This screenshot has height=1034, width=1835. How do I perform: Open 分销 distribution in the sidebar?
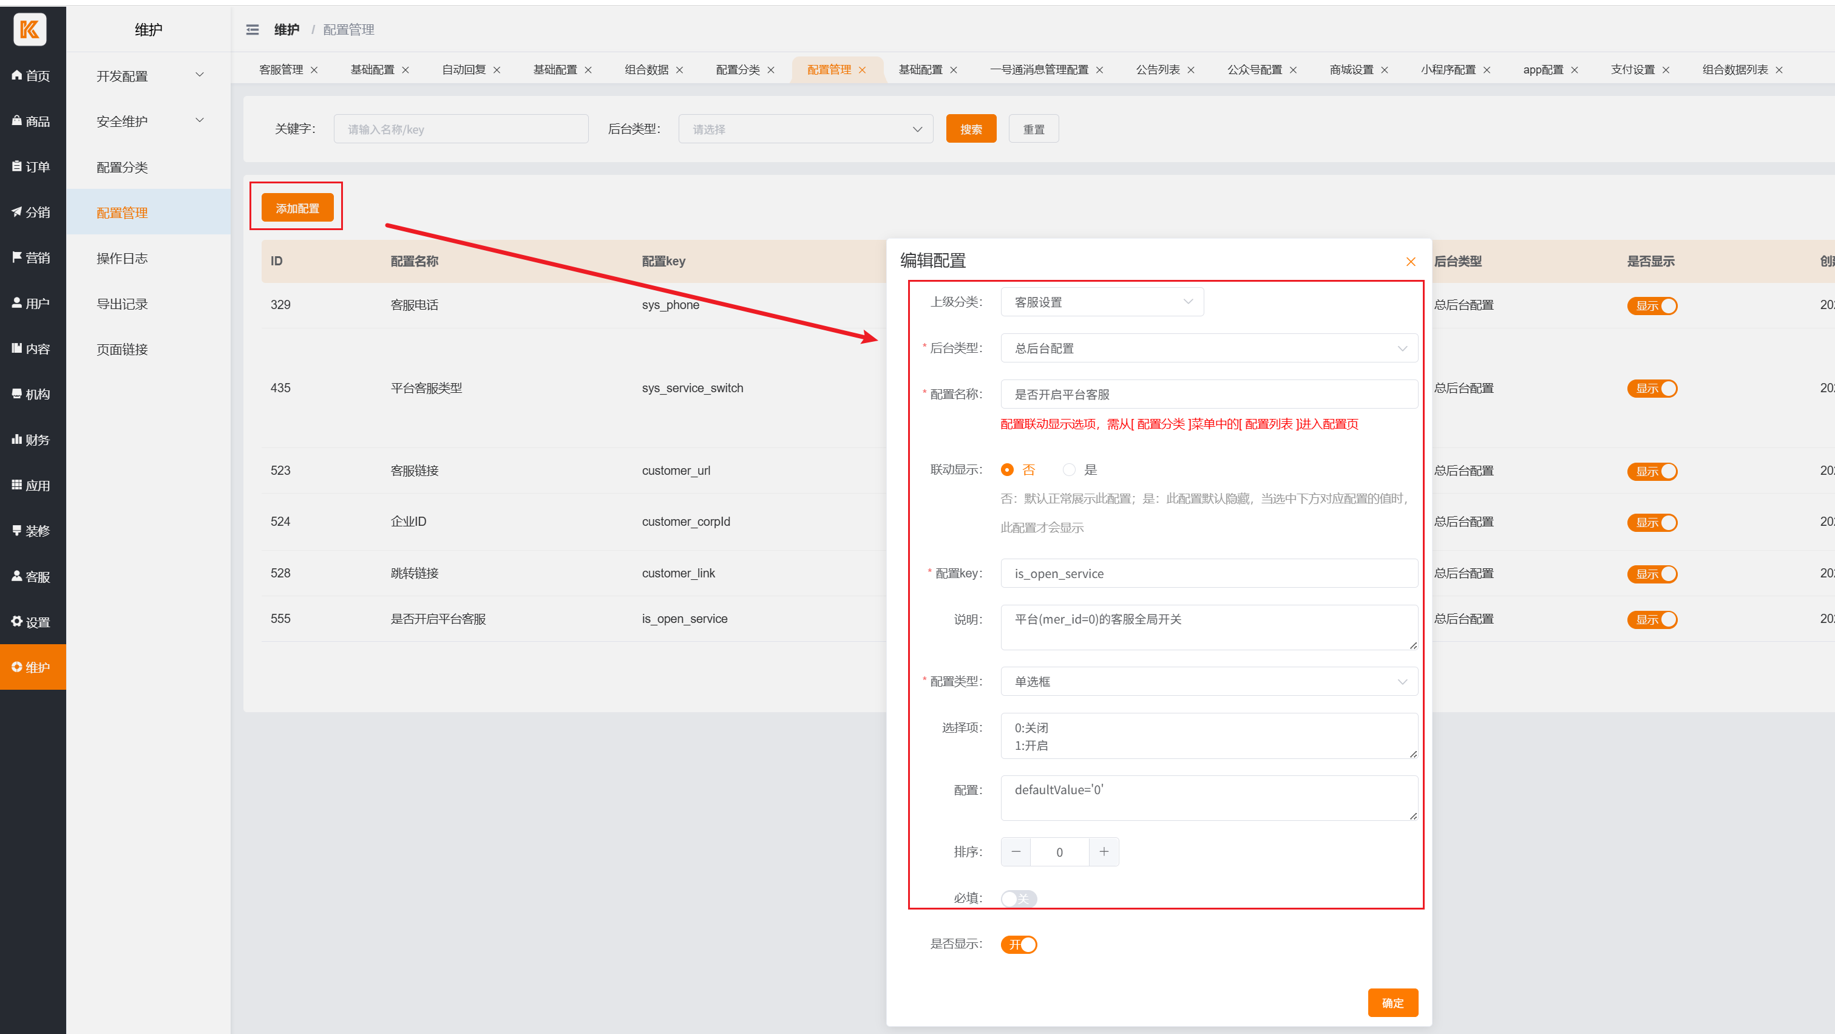coord(32,212)
